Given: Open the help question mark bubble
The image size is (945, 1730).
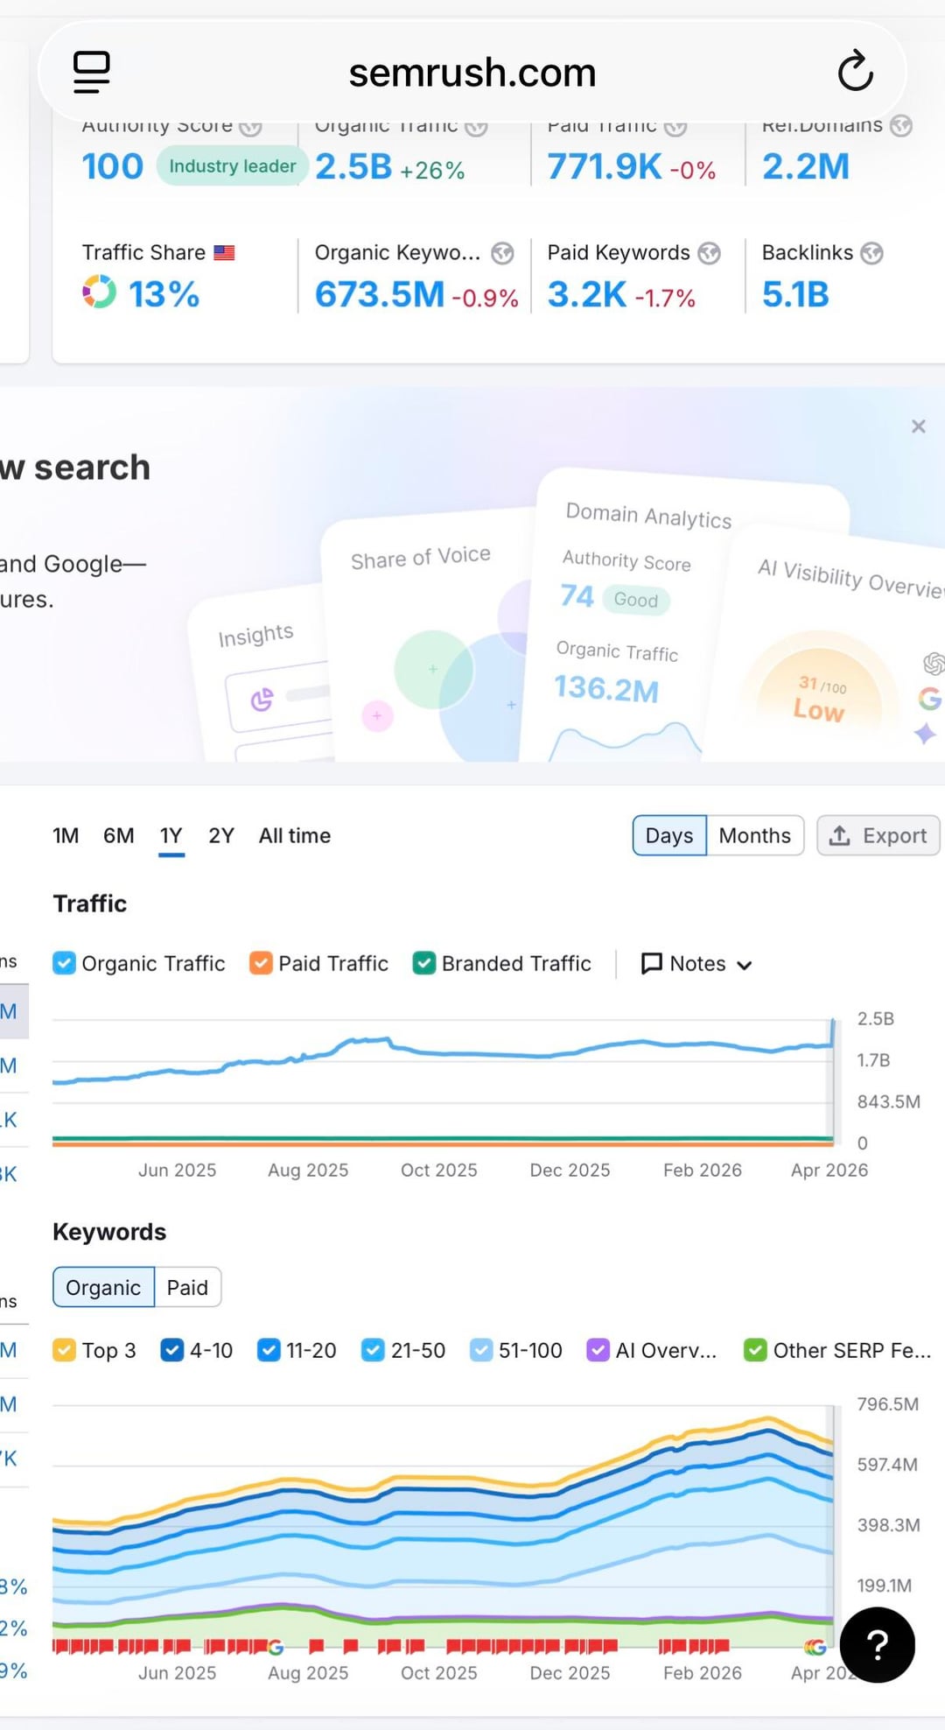Looking at the screenshot, I should pyautogui.click(x=877, y=1645).
